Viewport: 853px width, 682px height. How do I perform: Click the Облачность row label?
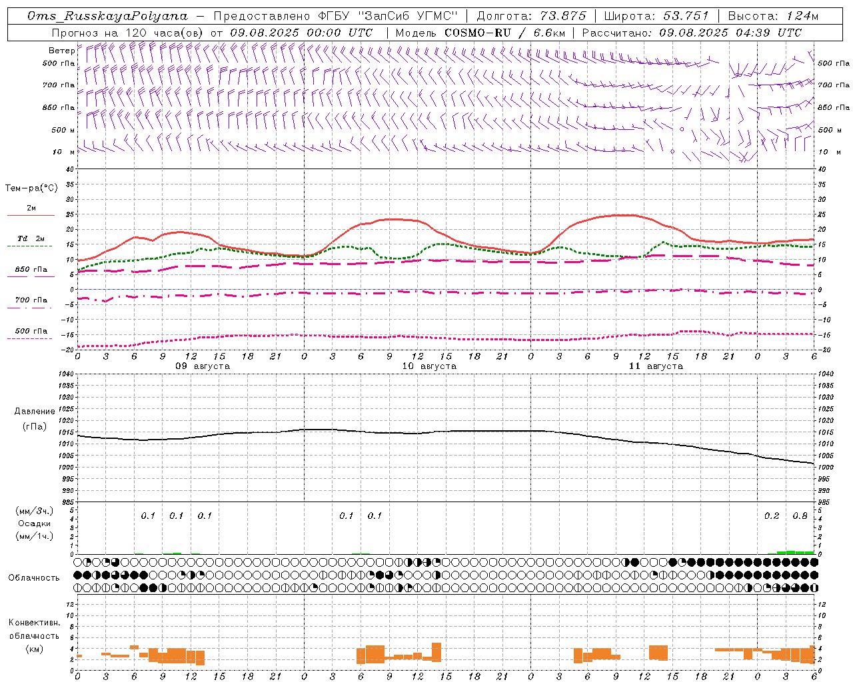(34, 577)
